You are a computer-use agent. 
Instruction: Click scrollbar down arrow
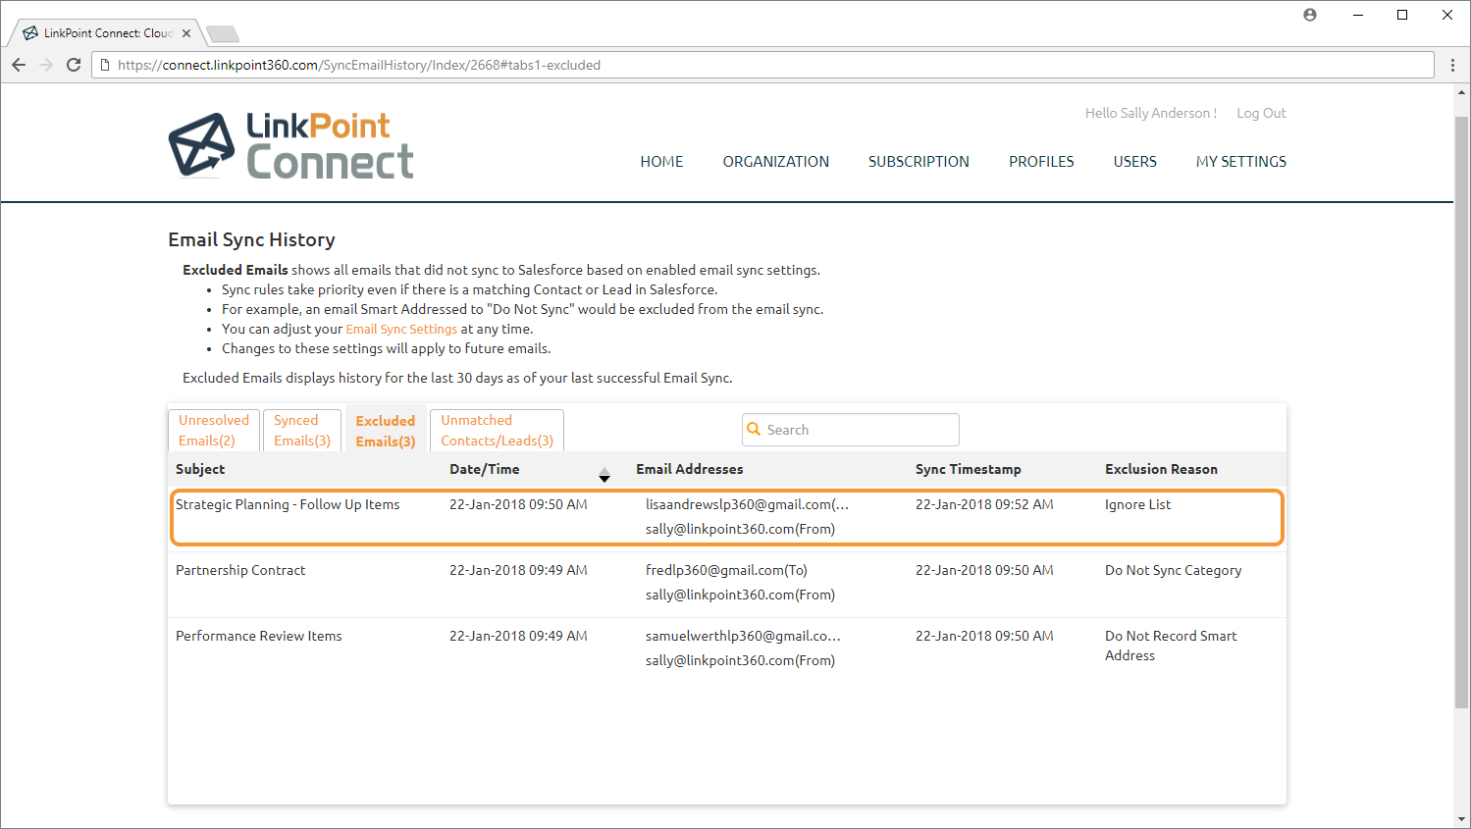1462,819
